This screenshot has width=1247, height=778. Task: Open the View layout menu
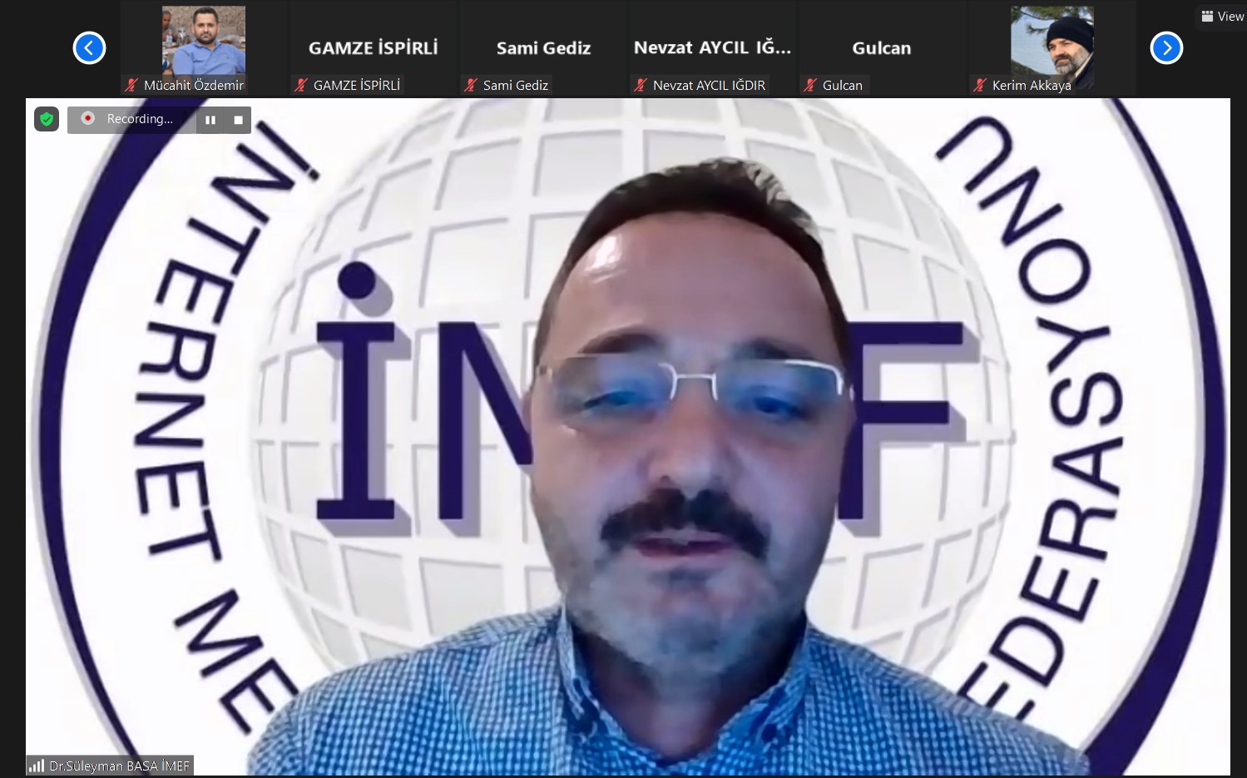[1222, 17]
